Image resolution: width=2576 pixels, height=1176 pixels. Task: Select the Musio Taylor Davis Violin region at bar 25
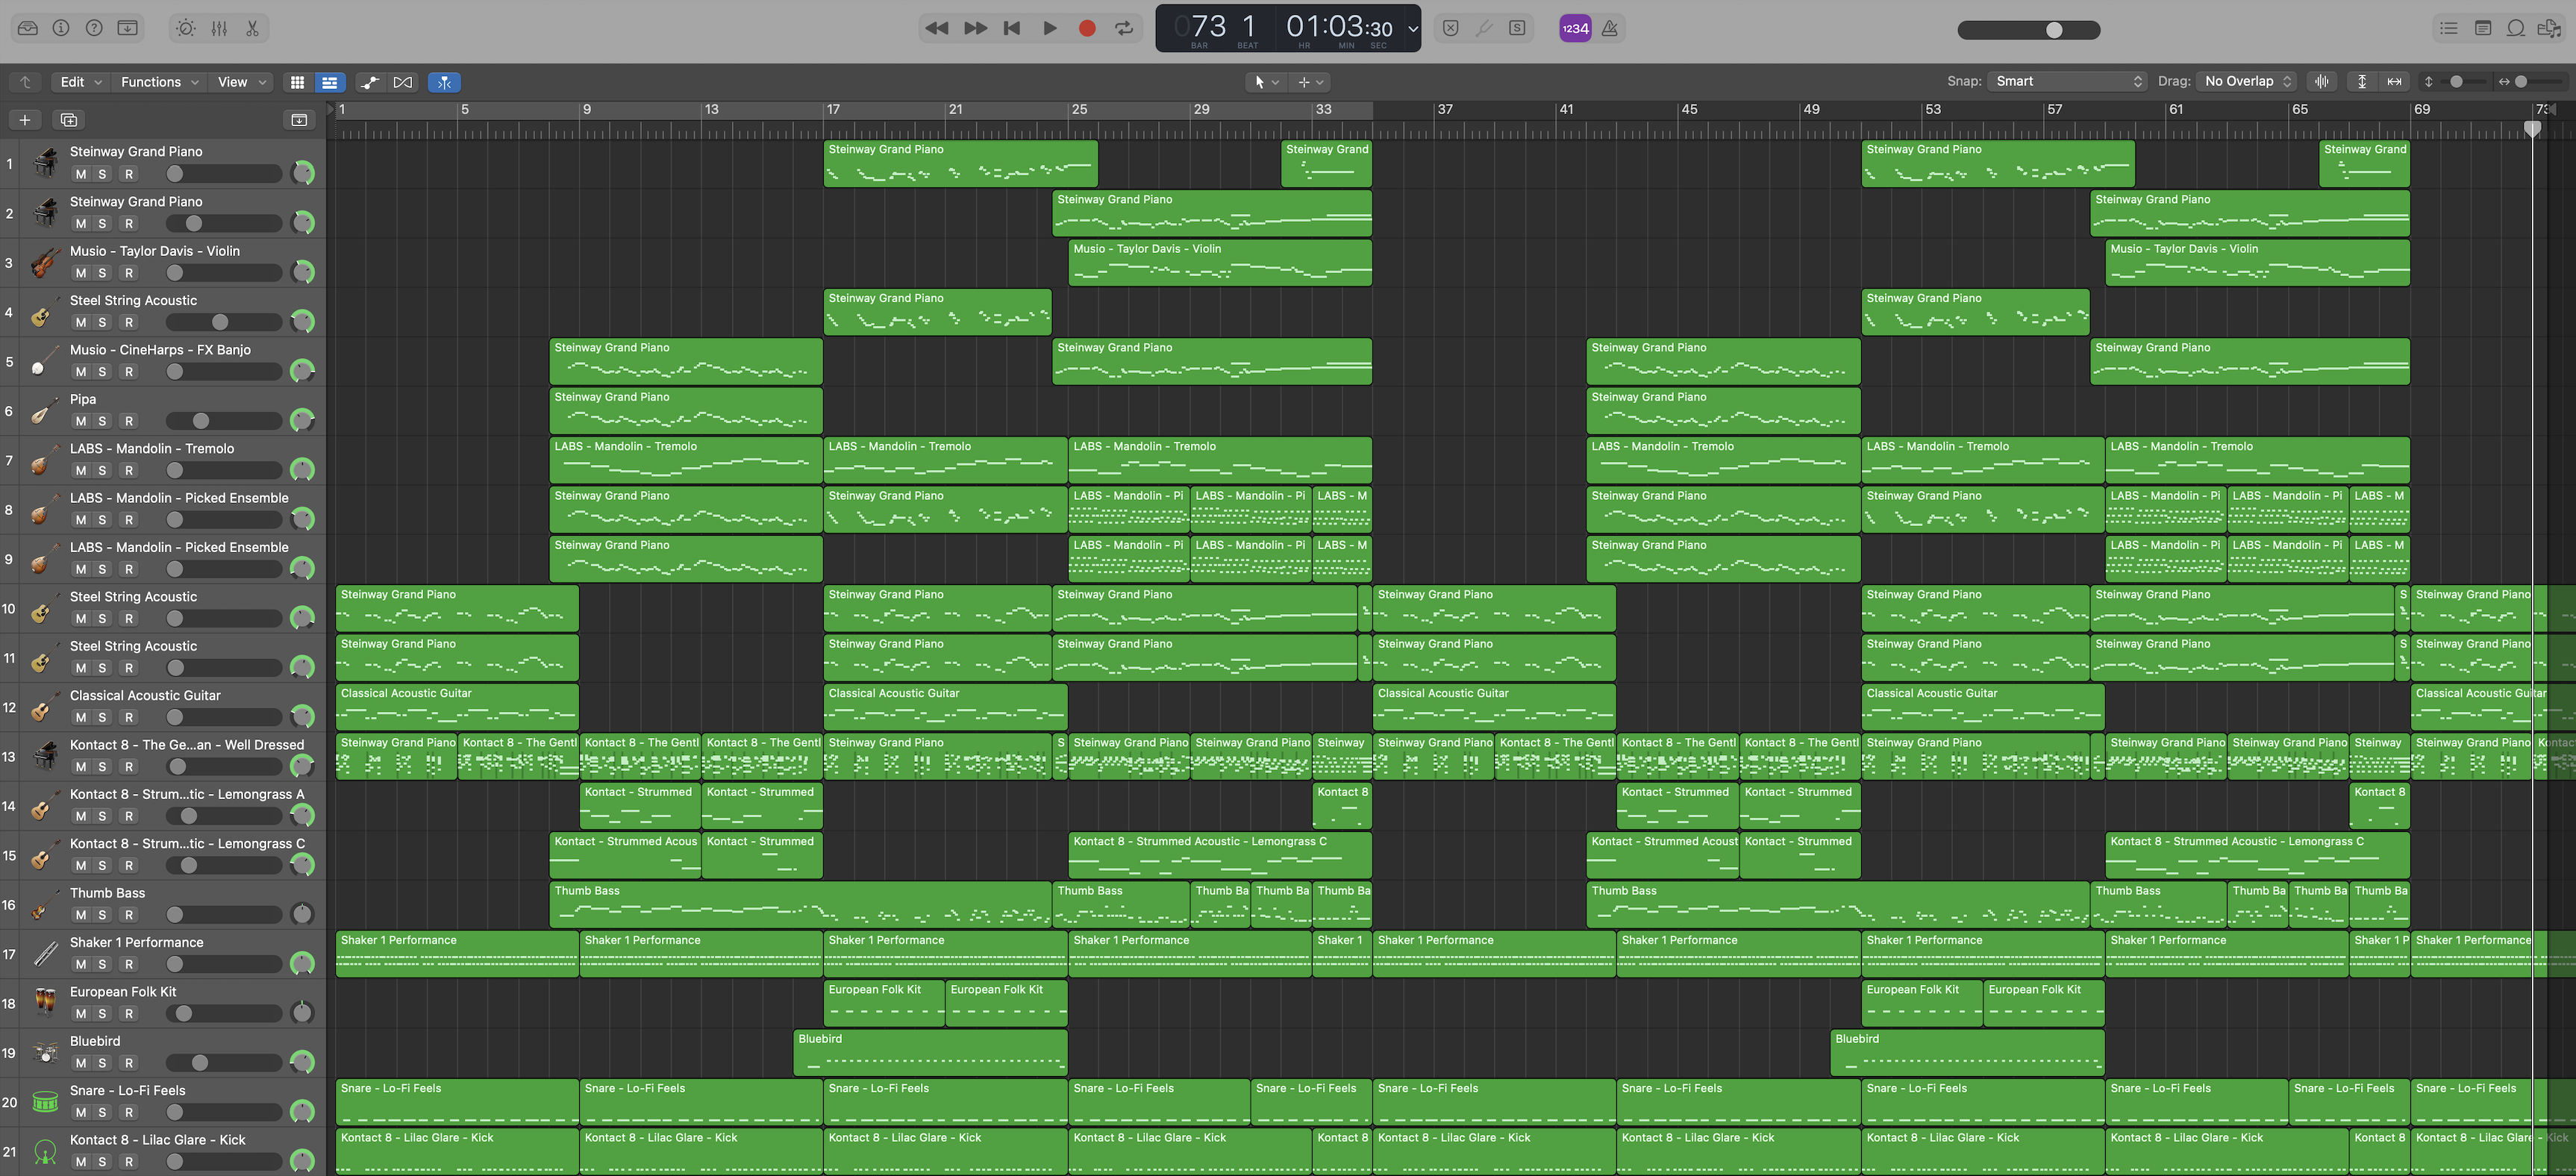pos(1220,263)
